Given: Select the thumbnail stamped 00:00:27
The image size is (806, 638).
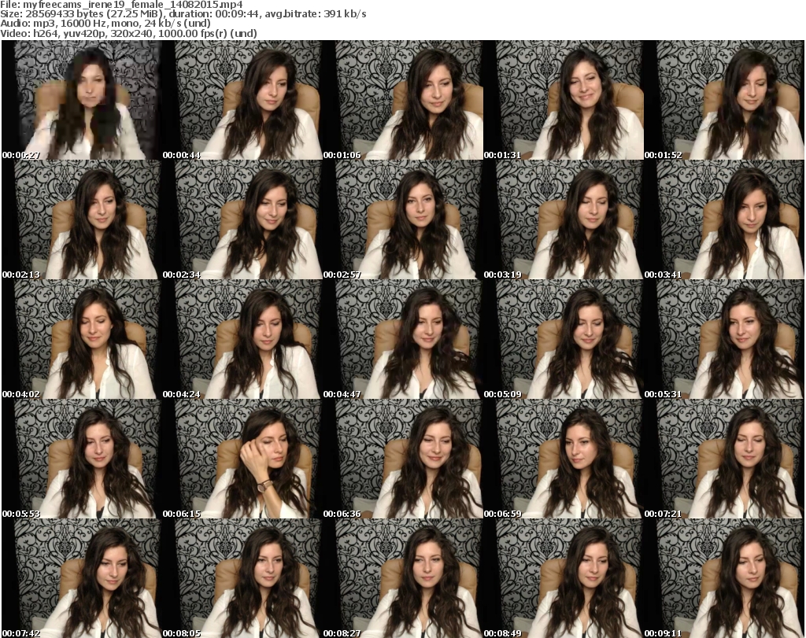Looking at the screenshot, I should pos(81,100).
